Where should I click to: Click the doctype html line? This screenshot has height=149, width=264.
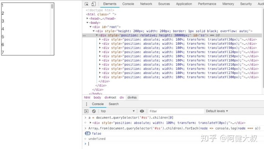[100, 10]
